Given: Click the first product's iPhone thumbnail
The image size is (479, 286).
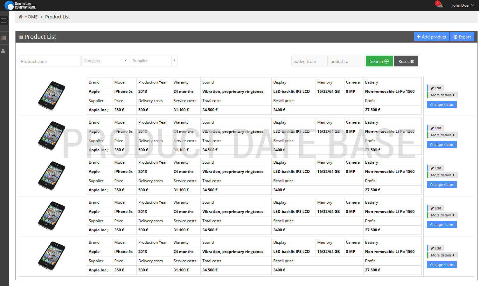Looking at the screenshot, I should 52,96.
